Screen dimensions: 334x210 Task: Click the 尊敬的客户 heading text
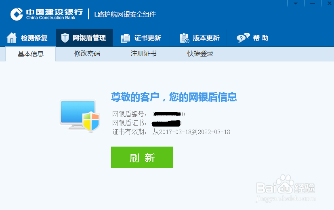(x=174, y=97)
